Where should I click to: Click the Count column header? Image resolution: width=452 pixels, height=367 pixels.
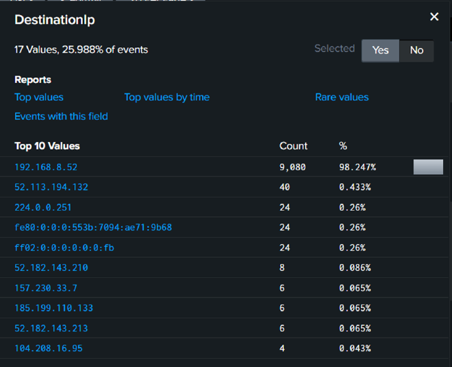coord(293,146)
